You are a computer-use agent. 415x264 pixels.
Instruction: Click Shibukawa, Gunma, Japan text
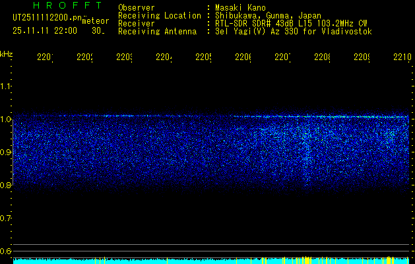(x=268, y=16)
